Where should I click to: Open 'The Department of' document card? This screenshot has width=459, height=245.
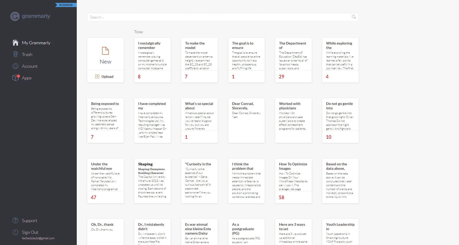[x=293, y=60]
